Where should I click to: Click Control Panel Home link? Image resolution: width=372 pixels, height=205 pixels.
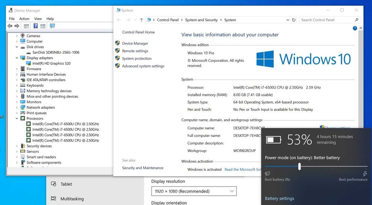tap(138, 32)
